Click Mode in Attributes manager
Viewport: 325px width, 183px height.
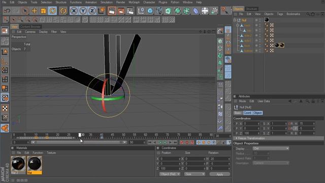coord(242,101)
